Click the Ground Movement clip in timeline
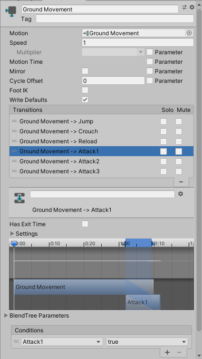This screenshot has width=202, height=359. [x=84, y=287]
